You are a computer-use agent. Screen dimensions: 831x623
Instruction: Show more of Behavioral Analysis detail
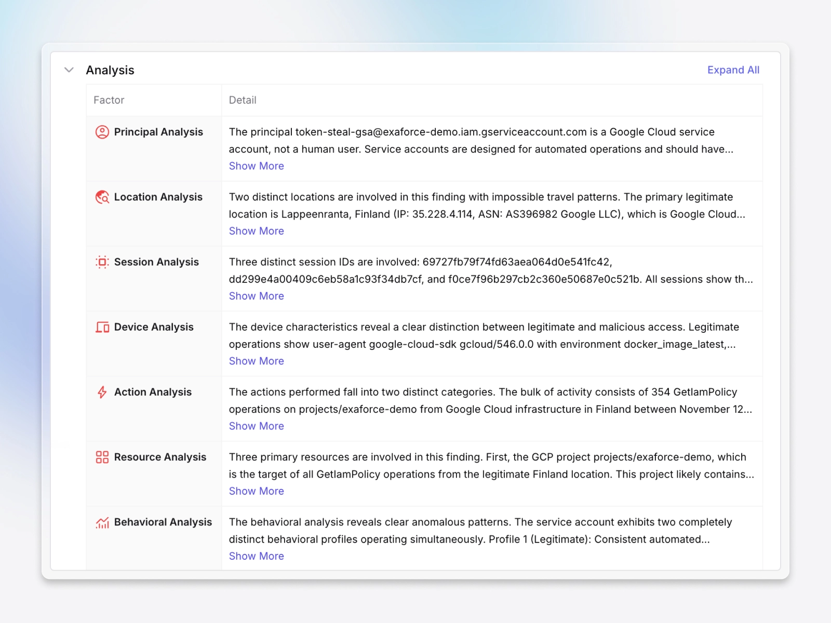257,556
